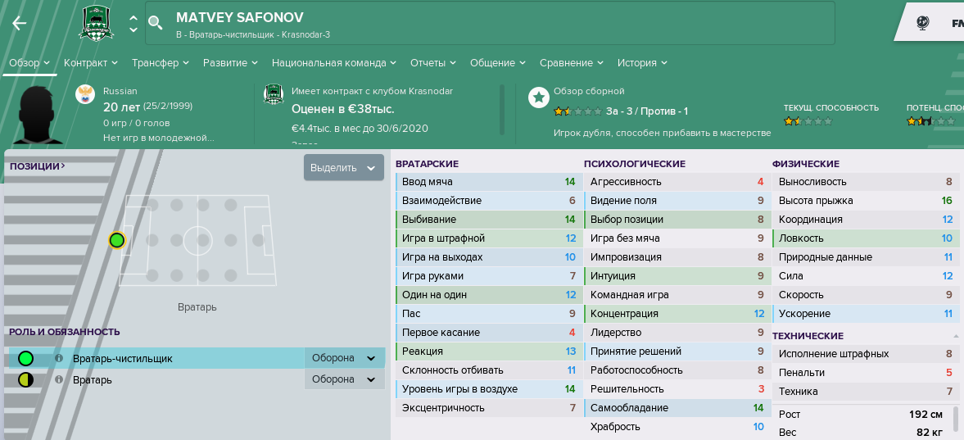964x440 pixels.
Task: Switch to previous player with up chevron
Action: 134,16
